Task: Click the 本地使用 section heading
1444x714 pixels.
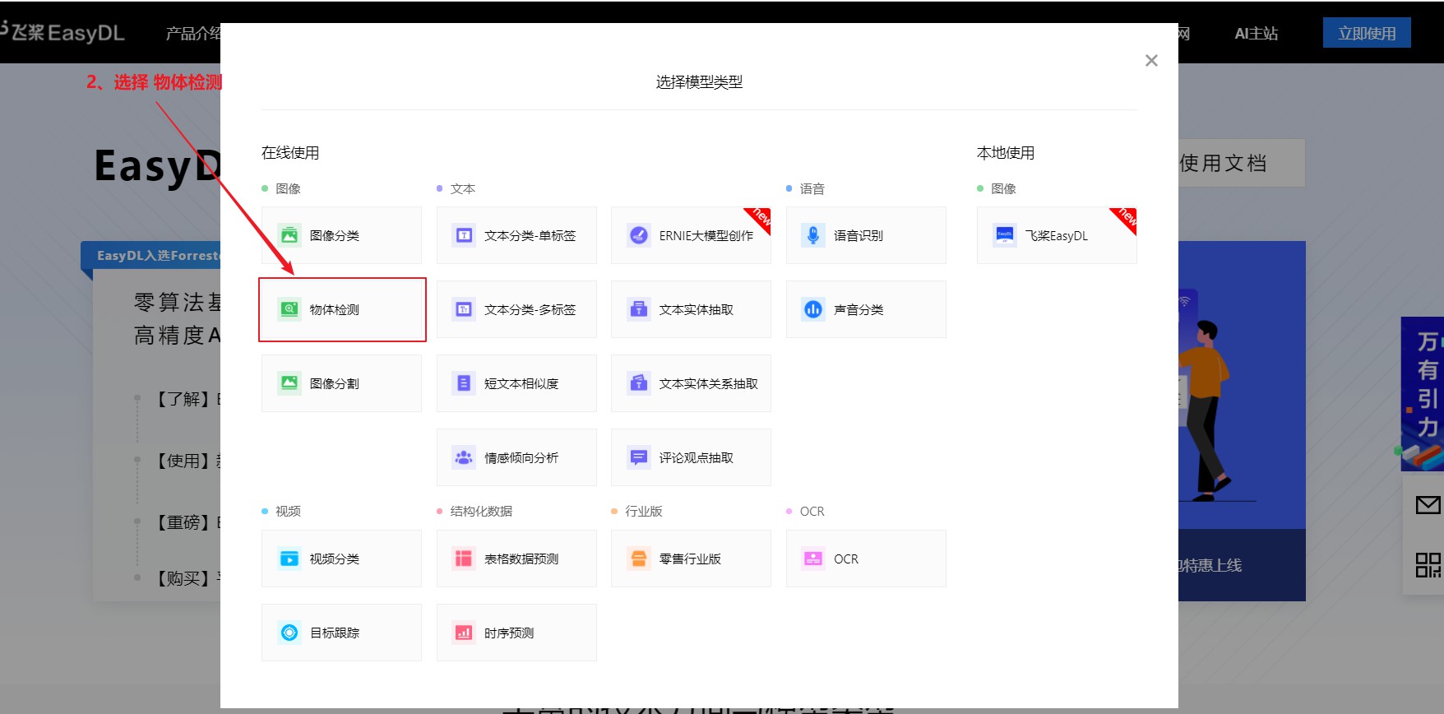Action: 1006,153
